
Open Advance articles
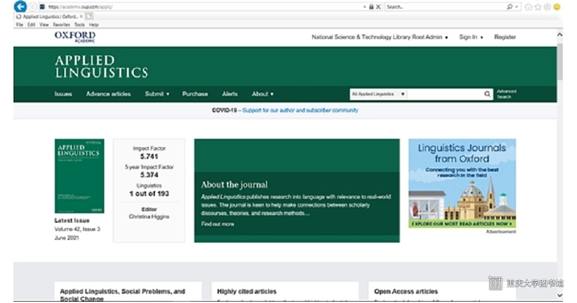[108, 94]
